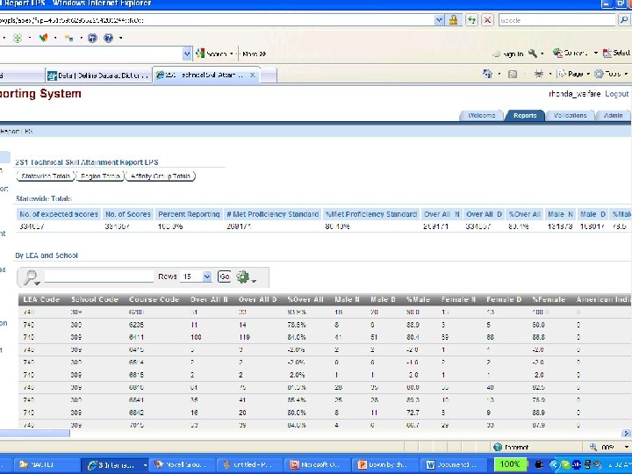Screen dimensions: 632x474
Task: Click the %Over All column header in lower table
Action: 305,299
